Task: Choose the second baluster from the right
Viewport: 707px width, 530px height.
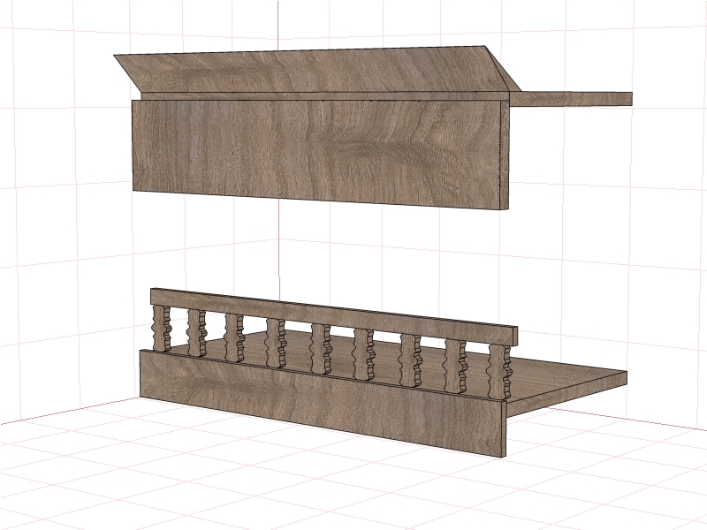Action: pos(456,367)
